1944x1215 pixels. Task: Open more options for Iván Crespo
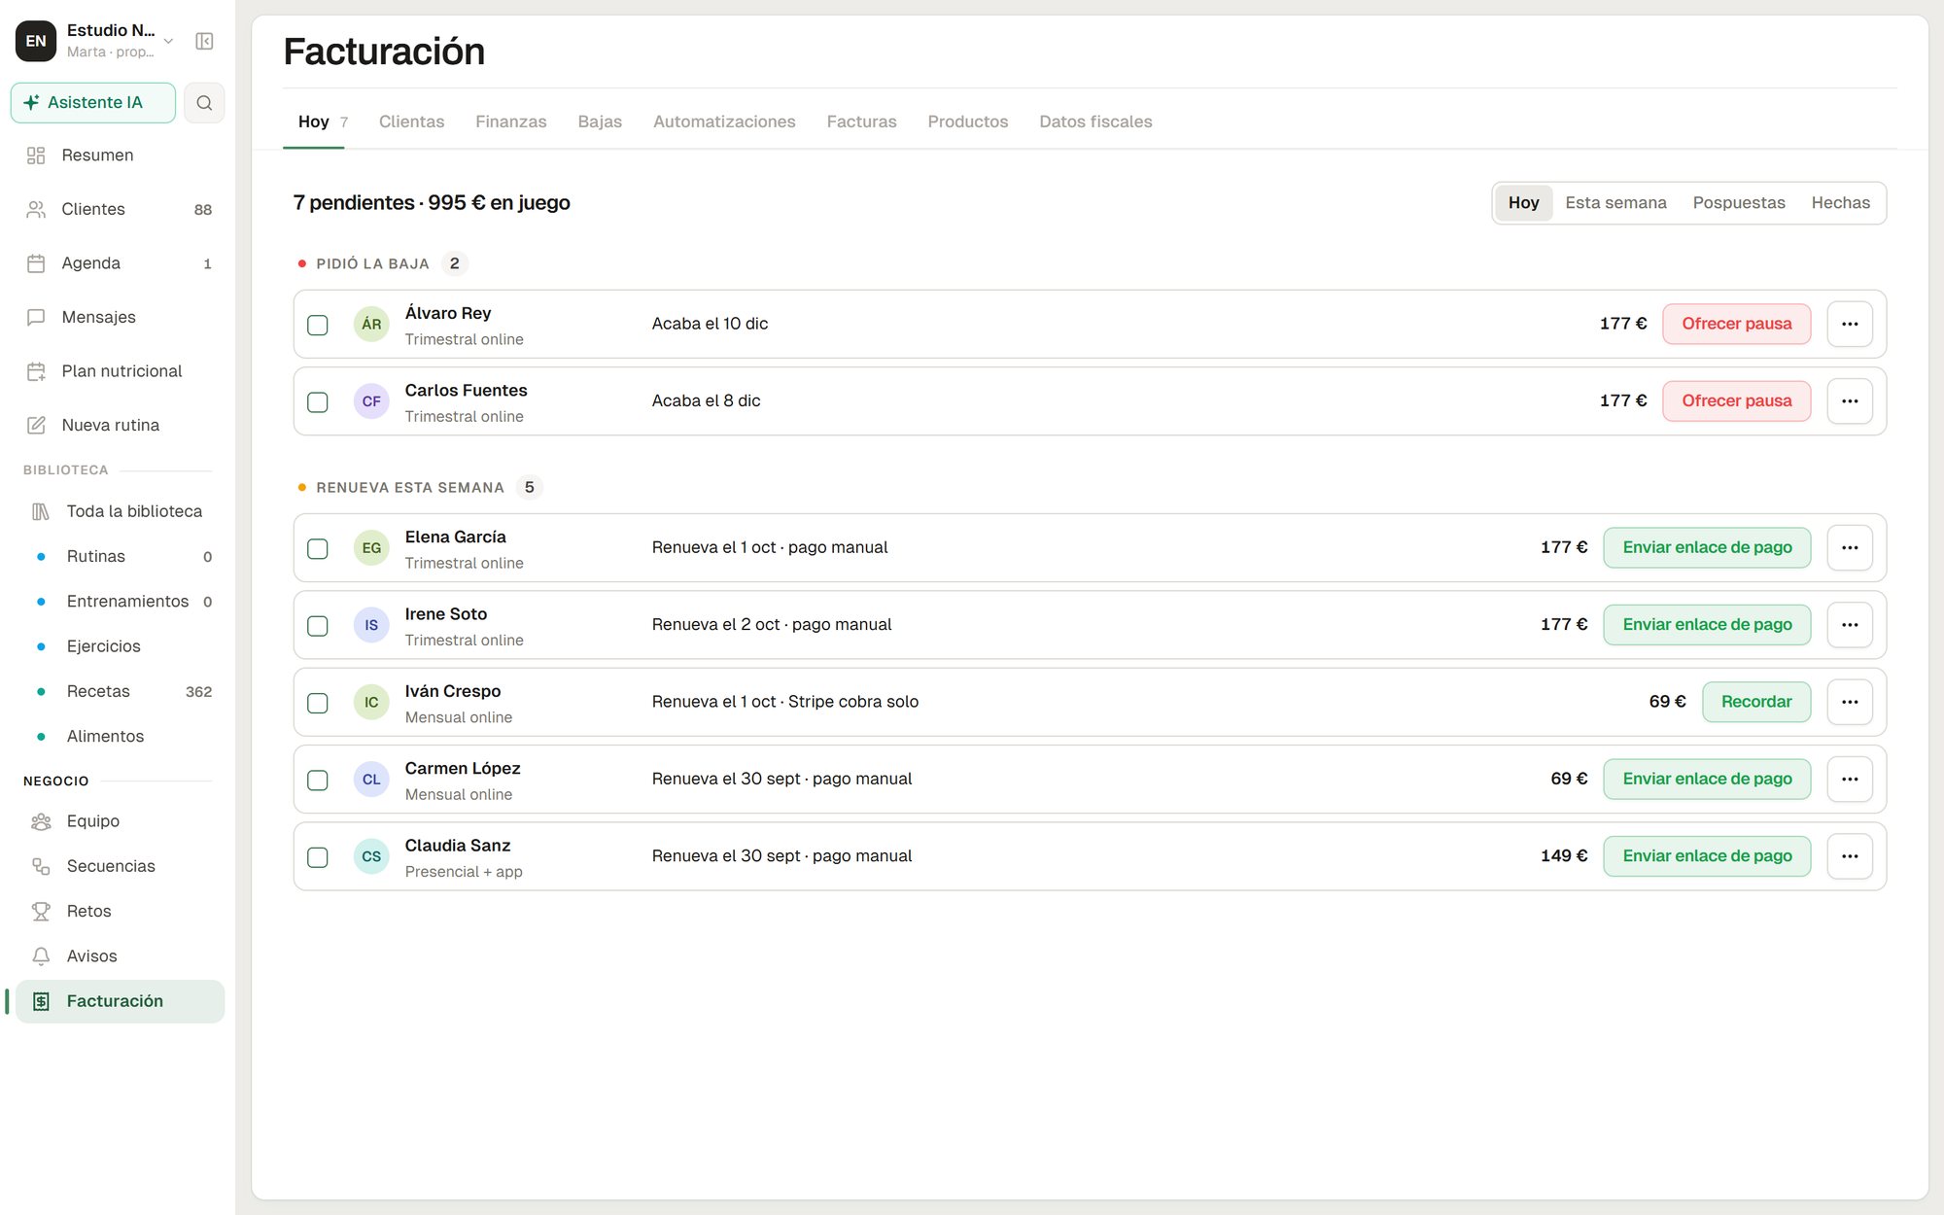[1850, 702]
